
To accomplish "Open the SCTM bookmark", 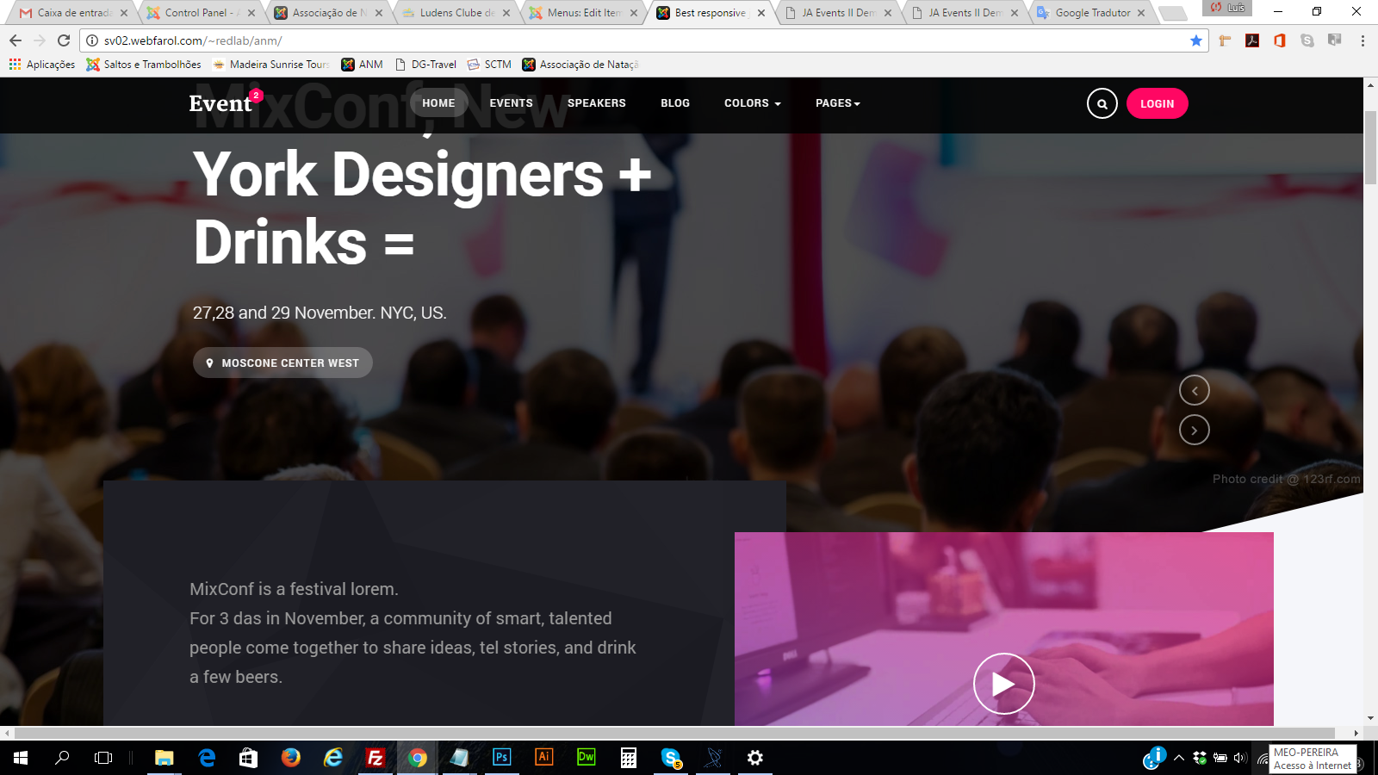I will coord(489,65).
